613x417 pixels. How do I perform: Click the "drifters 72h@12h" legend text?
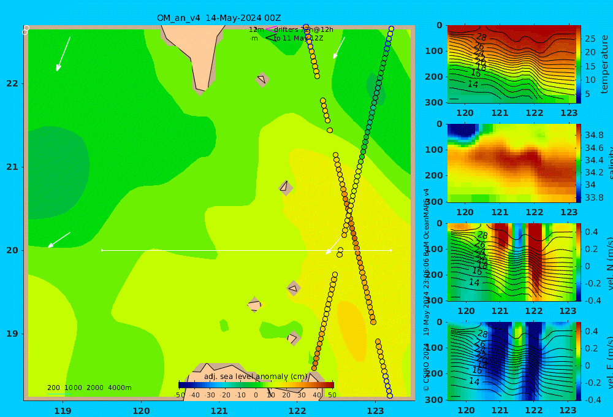tap(304, 29)
